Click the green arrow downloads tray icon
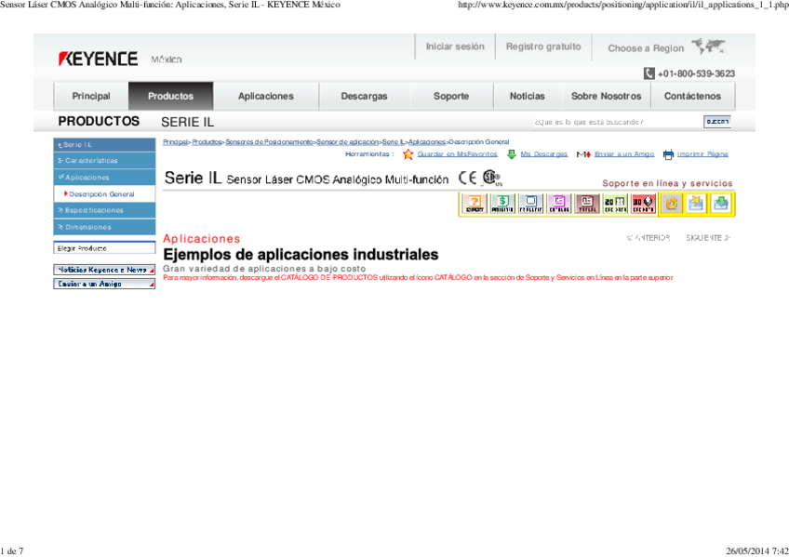This screenshot has width=789, height=557. coord(720,204)
